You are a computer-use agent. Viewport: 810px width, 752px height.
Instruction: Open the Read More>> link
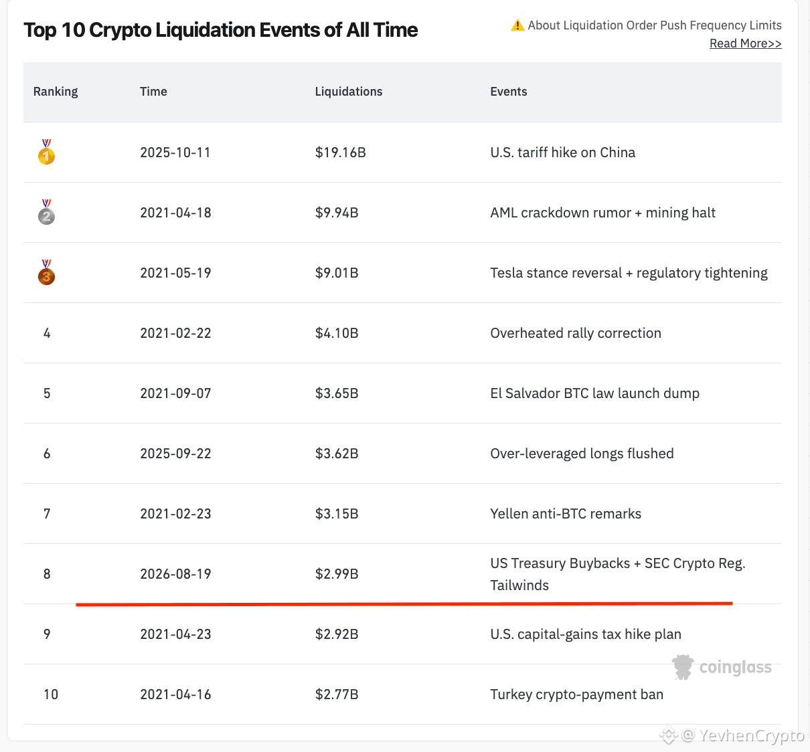[x=746, y=43]
